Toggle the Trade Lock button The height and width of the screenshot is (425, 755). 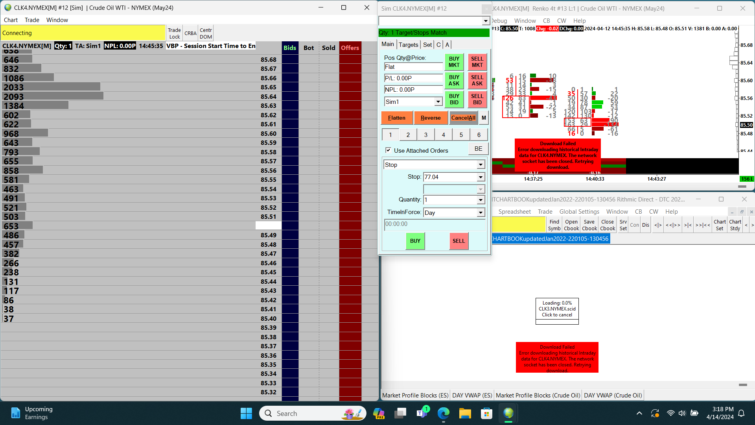(174, 33)
